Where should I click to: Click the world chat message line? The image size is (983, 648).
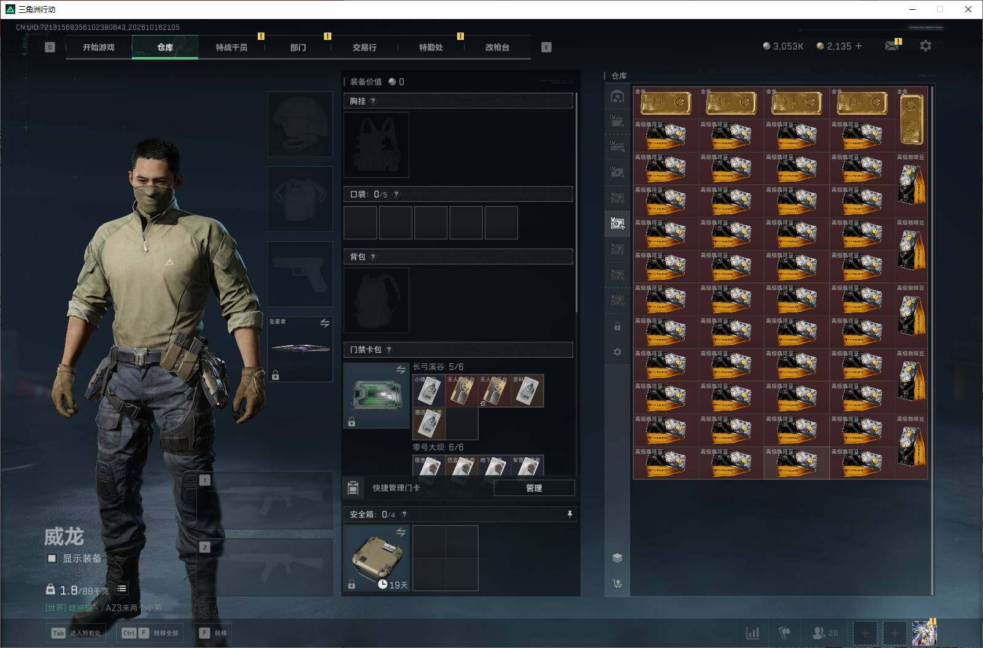[x=103, y=608]
